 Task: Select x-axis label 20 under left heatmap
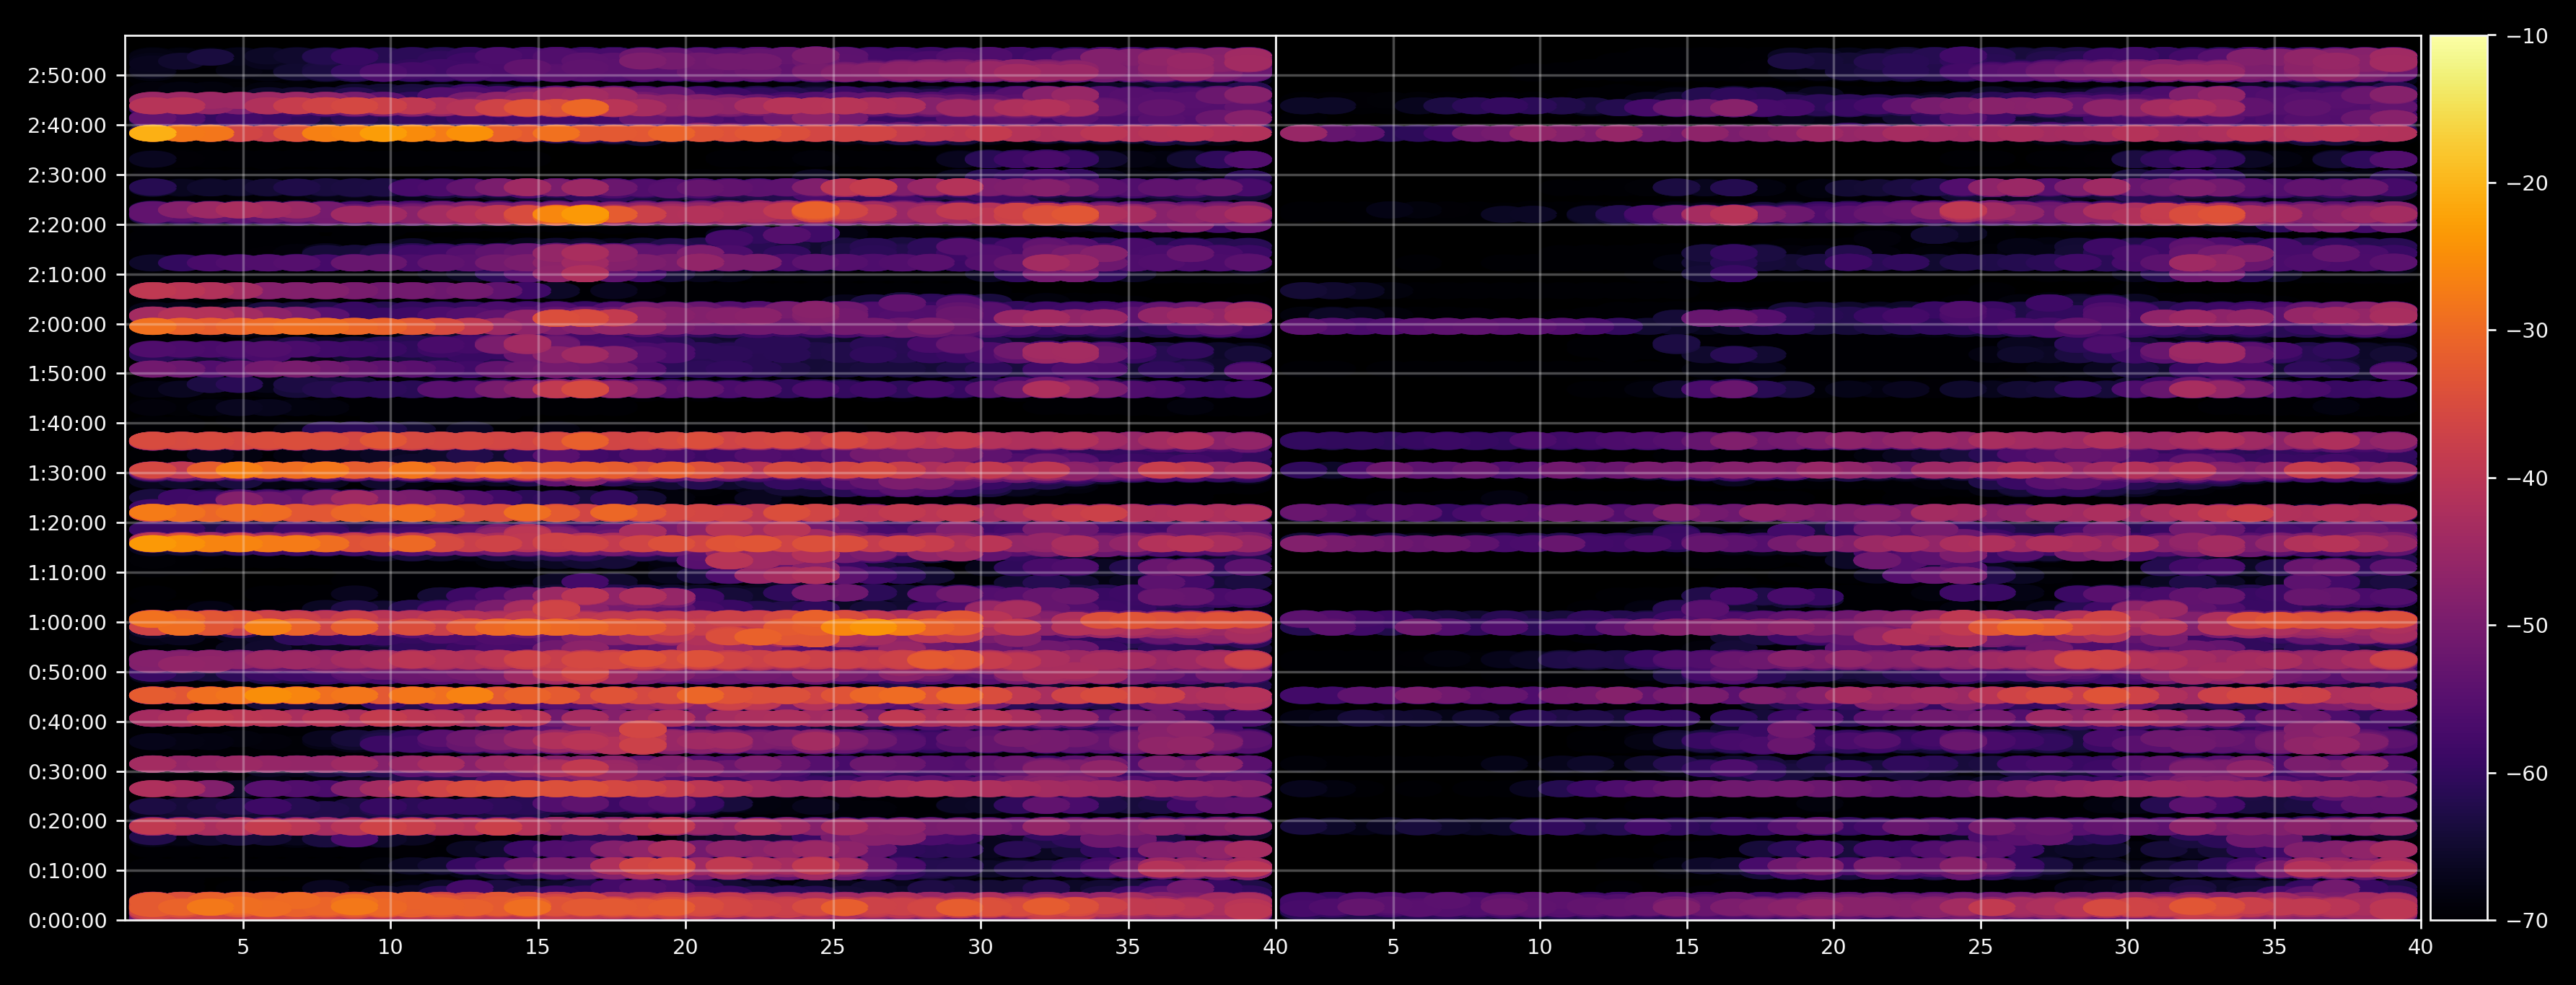coord(685,946)
